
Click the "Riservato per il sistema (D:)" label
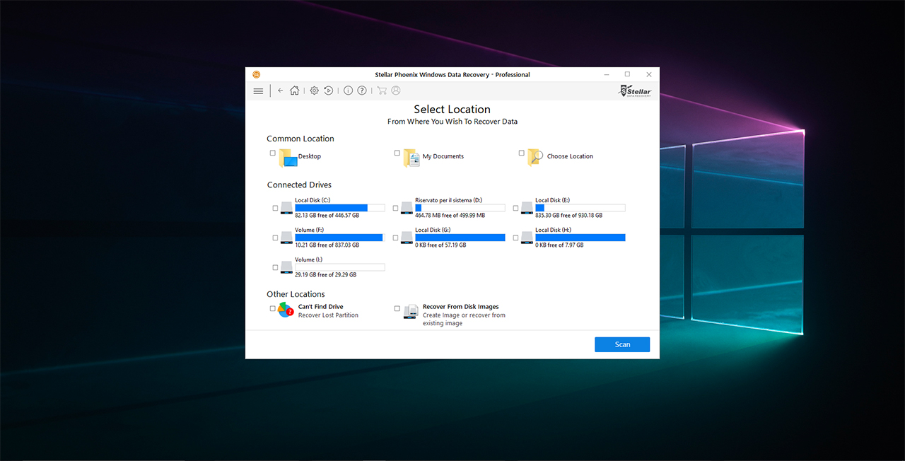pos(449,200)
